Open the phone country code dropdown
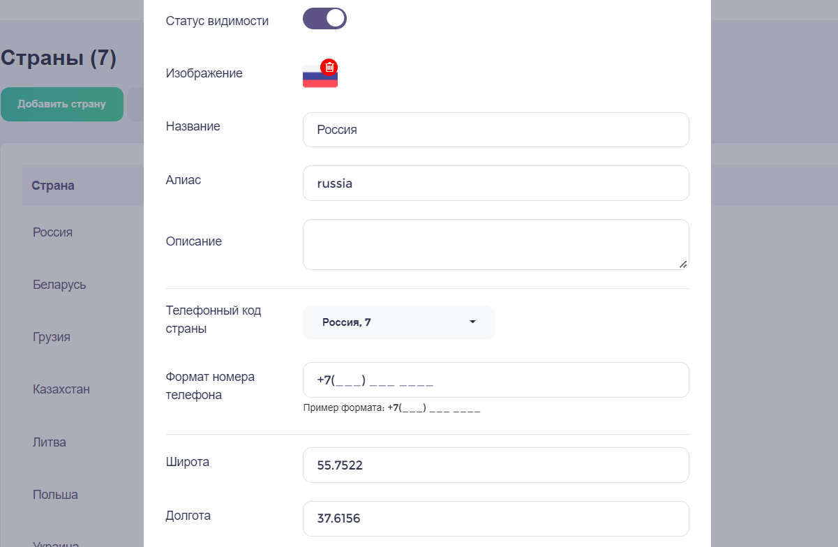Image resolution: width=838 pixels, height=547 pixels. (x=398, y=322)
